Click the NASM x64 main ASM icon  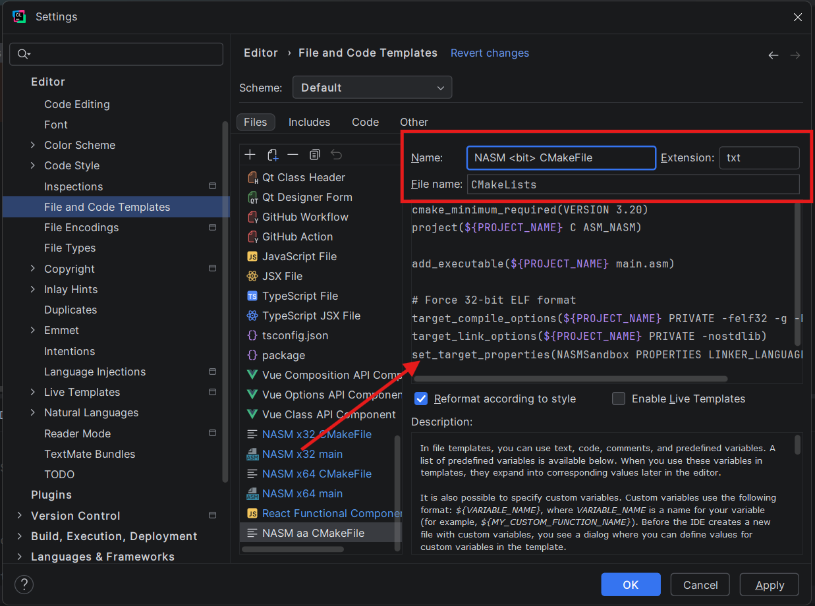point(252,493)
